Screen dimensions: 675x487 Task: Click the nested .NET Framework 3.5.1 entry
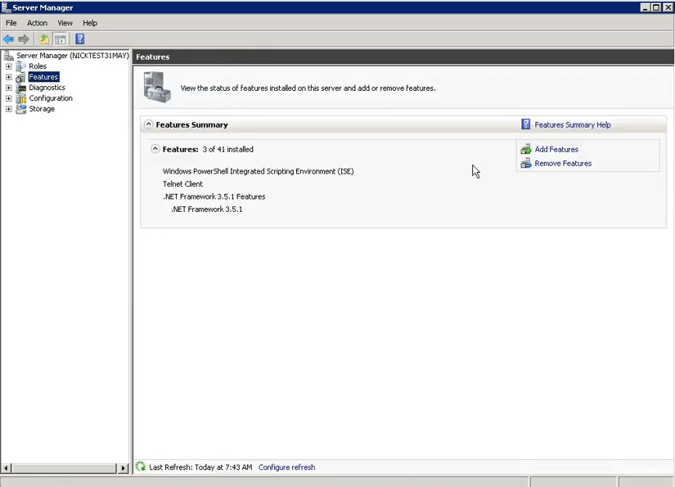click(x=207, y=210)
